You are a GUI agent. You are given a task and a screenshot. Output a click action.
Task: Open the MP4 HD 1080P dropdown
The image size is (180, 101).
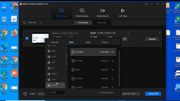[x=131, y=94]
